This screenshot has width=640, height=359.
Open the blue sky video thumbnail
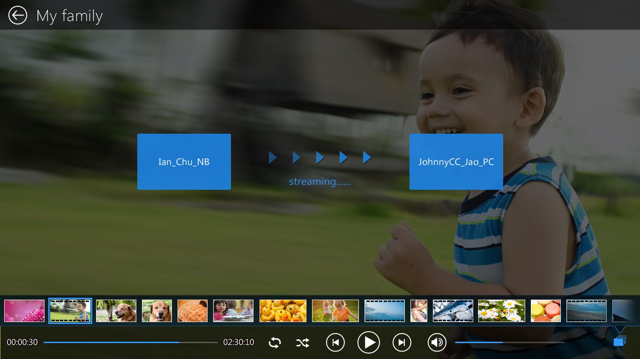pyautogui.click(x=385, y=311)
